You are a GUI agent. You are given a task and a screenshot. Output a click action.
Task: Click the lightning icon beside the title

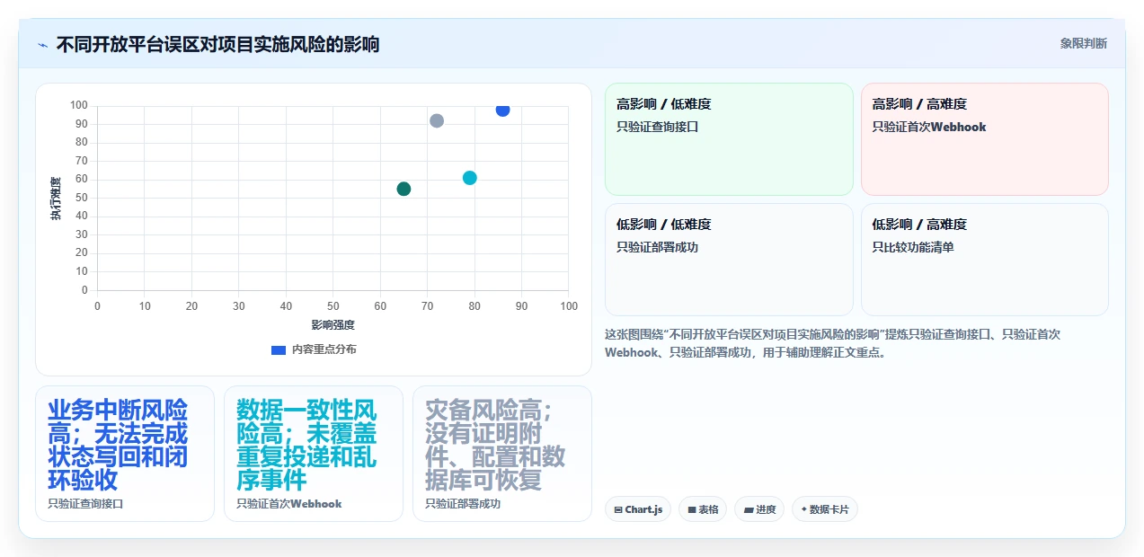click(x=42, y=44)
